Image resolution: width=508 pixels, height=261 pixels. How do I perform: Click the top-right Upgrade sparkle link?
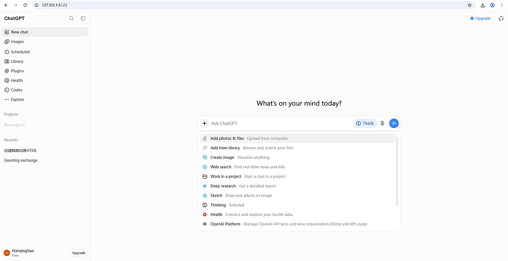point(480,19)
